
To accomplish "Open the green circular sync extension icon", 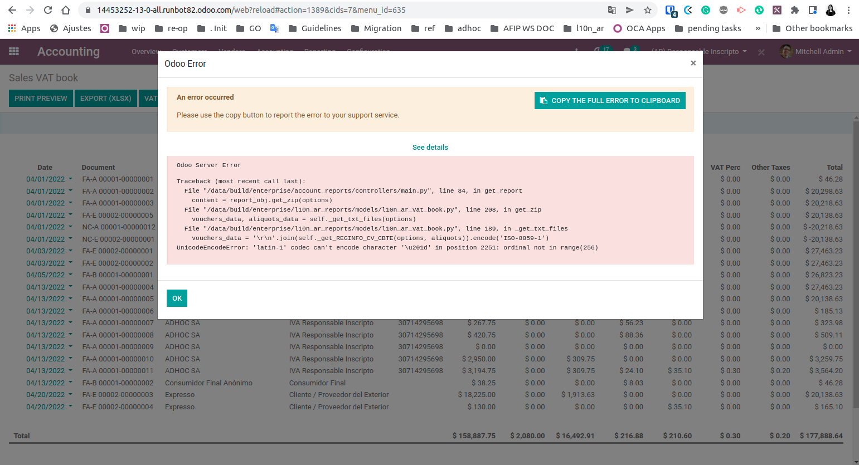I will [759, 10].
